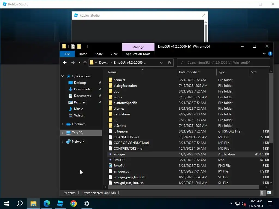Go back with the back arrow
This screenshot has height=209, width=279.
coord(65,63)
